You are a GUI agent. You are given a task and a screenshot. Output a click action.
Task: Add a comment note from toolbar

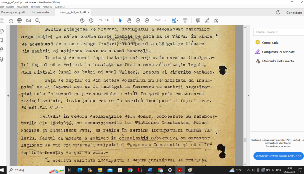pos(198,20)
